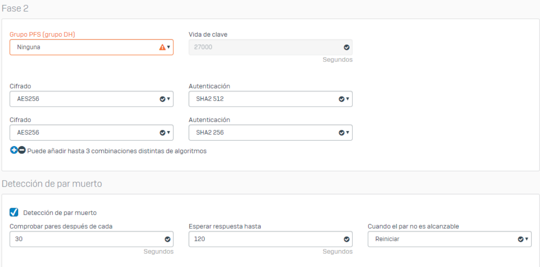Screen dimensions: 540x267
Task: Open the Grupo PFS (grupo DH) dropdown
Action: [x=86, y=47]
